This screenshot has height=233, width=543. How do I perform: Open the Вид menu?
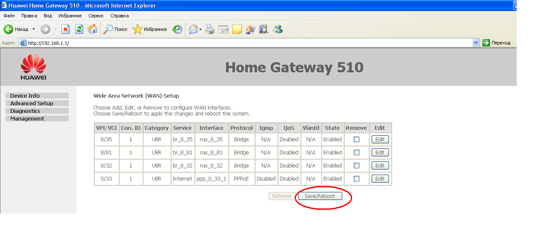coord(48,16)
